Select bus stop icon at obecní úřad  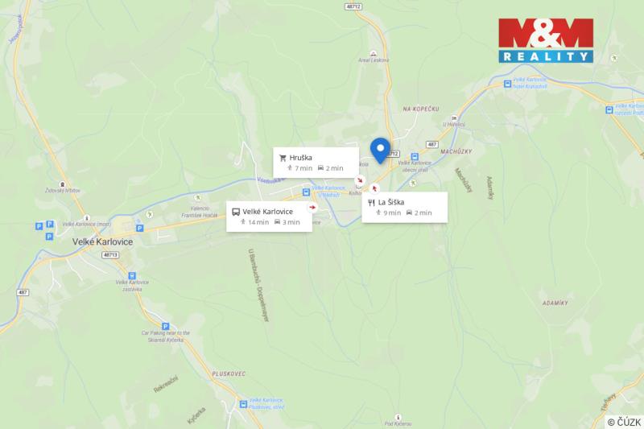(415, 156)
